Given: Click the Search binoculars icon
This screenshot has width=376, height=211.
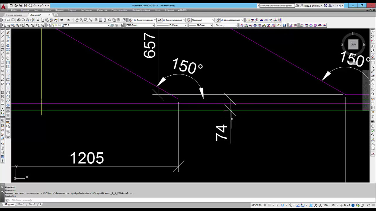Looking at the screenshot, I should pos(297,5).
